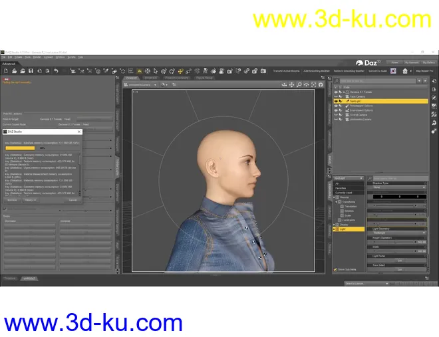
Task: Click the New Scene file icon
Action: pyautogui.click(x=5, y=70)
